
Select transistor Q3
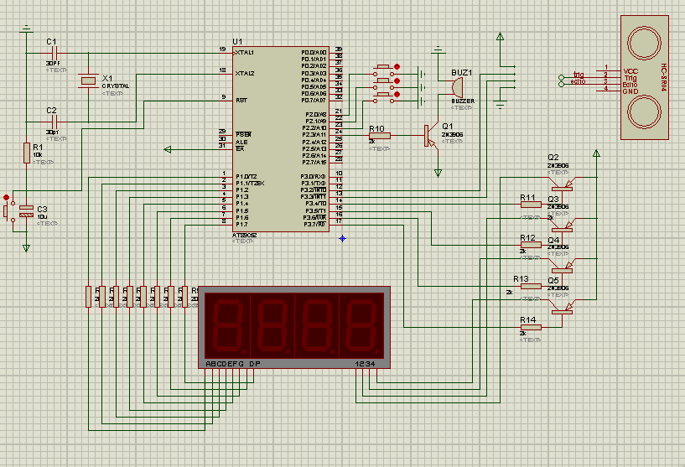click(563, 226)
